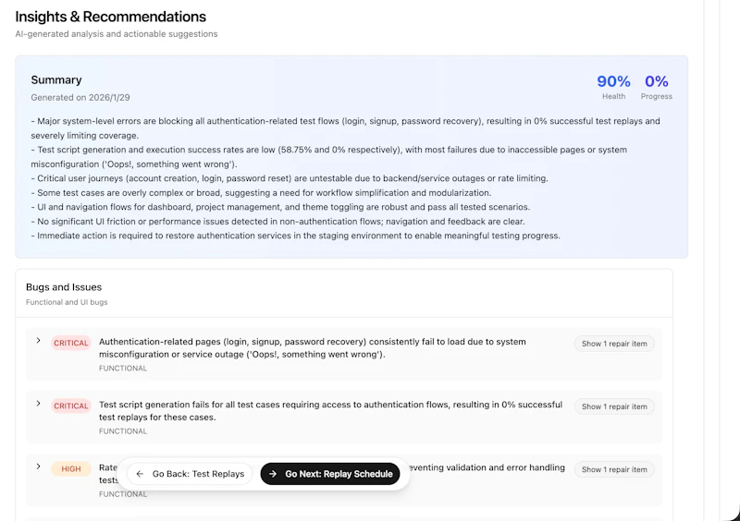Show repair item for authentication pages issue

coord(614,344)
